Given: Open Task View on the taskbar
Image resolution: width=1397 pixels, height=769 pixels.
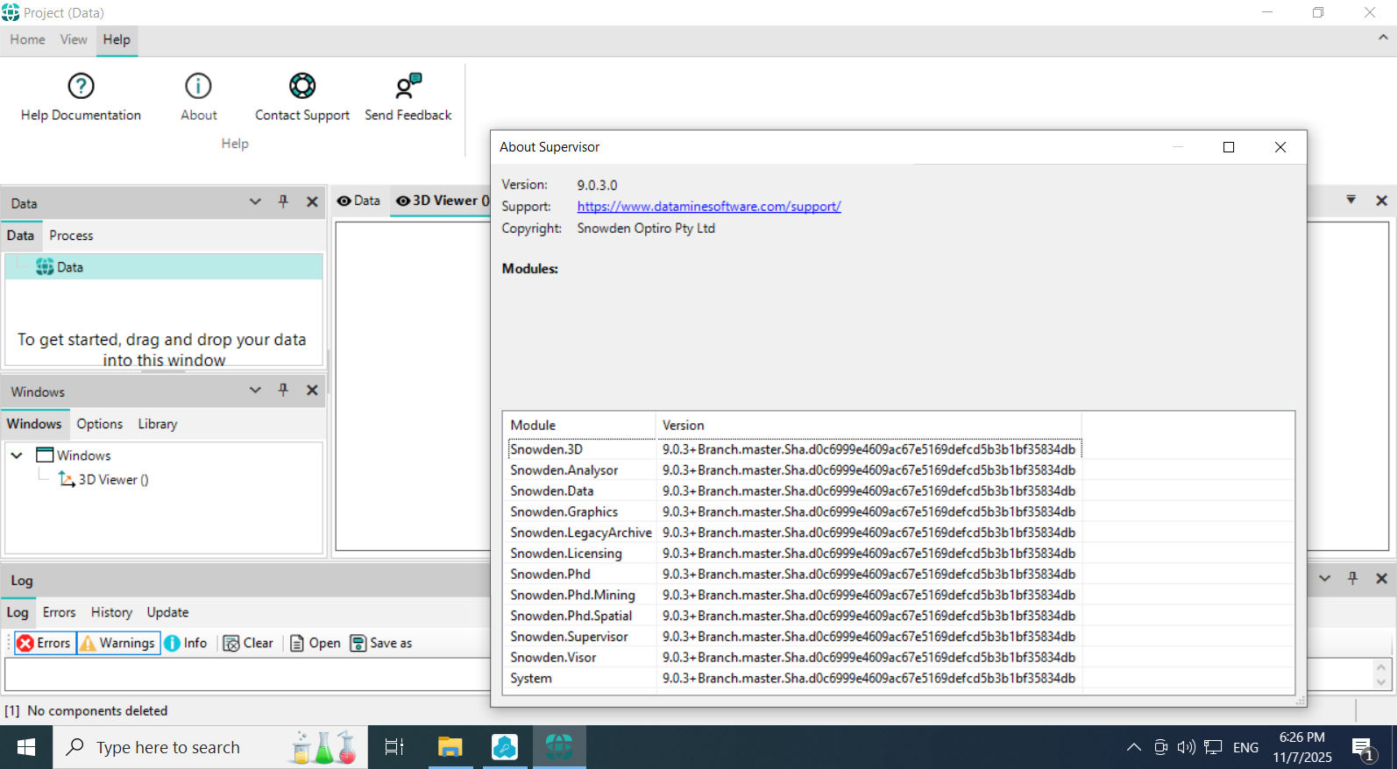Looking at the screenshot, I should [x=394, y=747].
